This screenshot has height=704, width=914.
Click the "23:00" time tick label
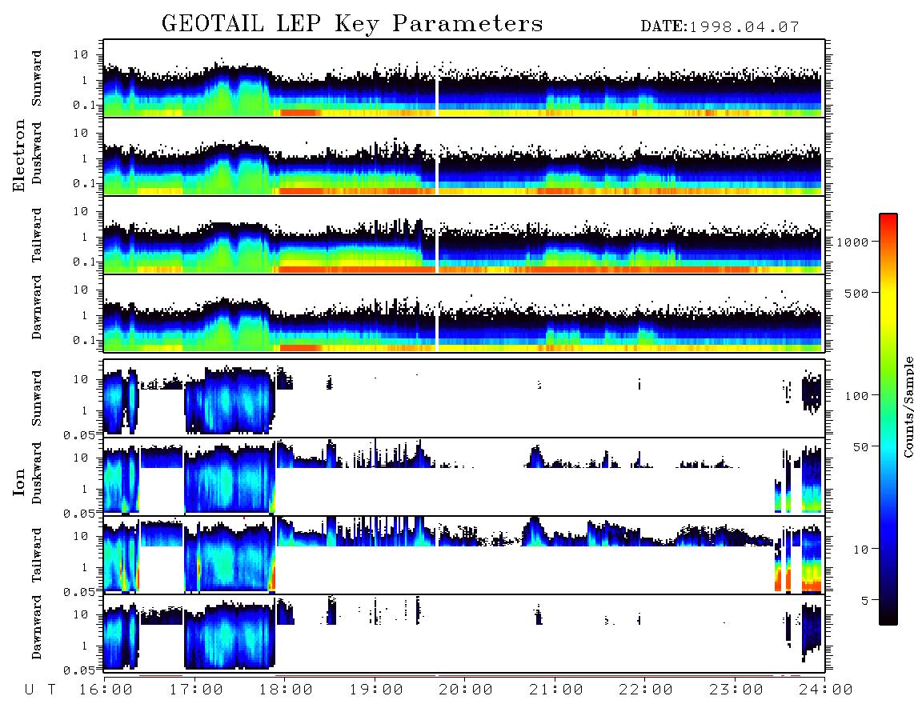click(736, 690)
